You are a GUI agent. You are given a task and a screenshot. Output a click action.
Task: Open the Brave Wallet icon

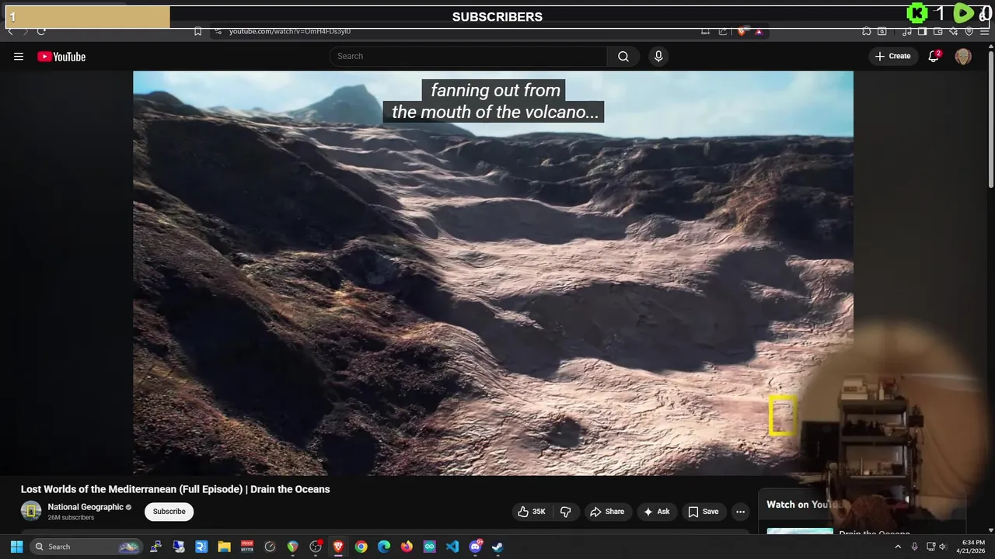pyautogui.click(x=938, y=32)
